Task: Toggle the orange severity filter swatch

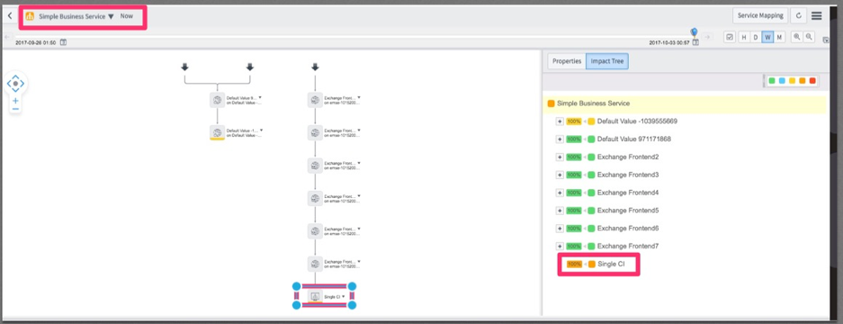Action: (803, 81)
